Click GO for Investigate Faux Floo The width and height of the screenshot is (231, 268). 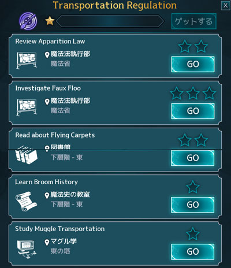click(x=193, y=111)
